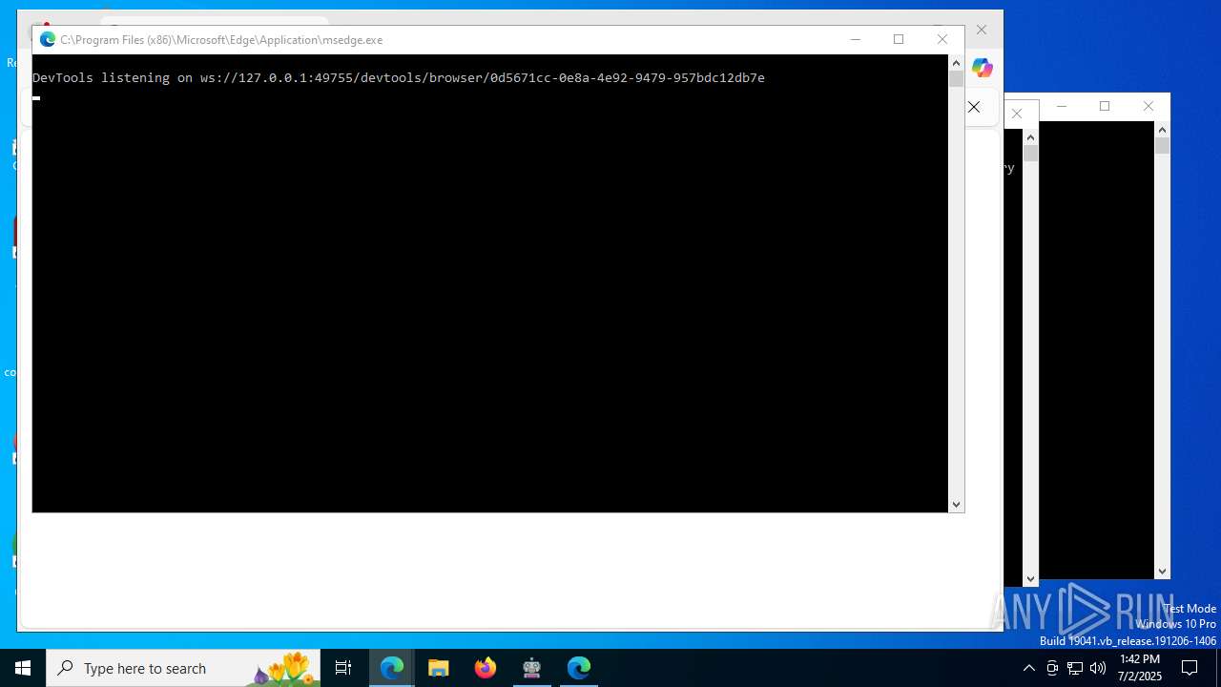Open Task View from the taskbar
Image resolution: width=1221 pixels, height=687 pixels.
tap(343, 668)
